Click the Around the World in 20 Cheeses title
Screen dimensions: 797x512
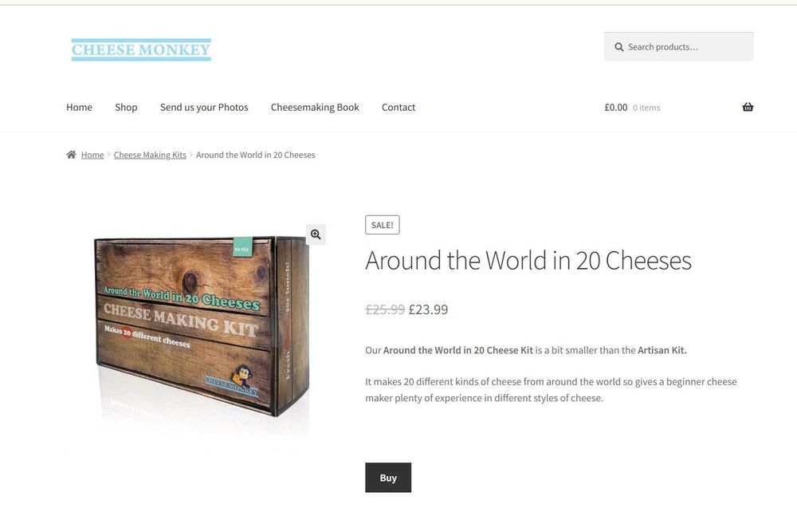point(528,260)
